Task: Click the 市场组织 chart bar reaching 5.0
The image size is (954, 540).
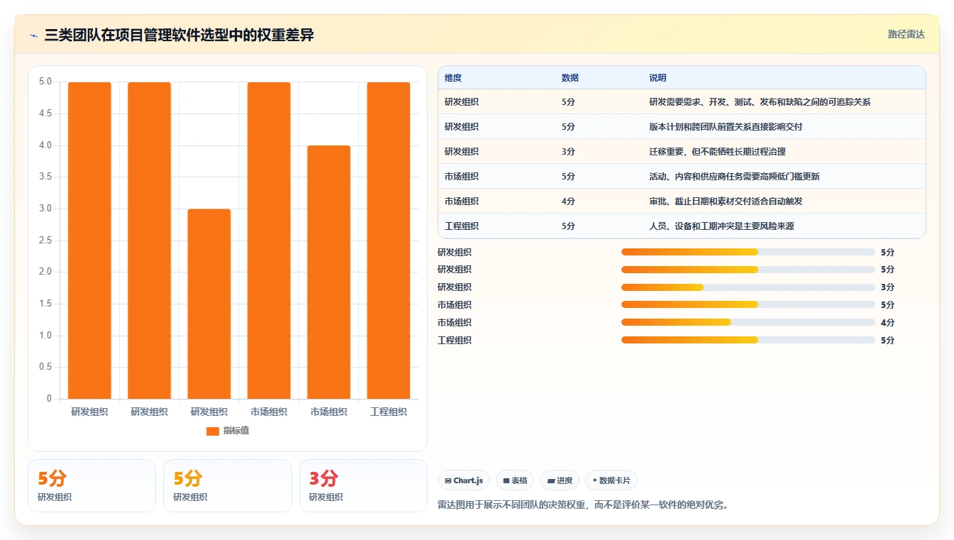Action: (x=269, y=241)
